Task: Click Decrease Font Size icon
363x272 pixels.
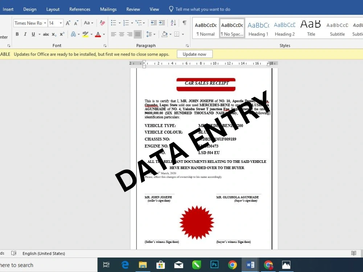Action: pyautogui.click(x=76, y=23)
